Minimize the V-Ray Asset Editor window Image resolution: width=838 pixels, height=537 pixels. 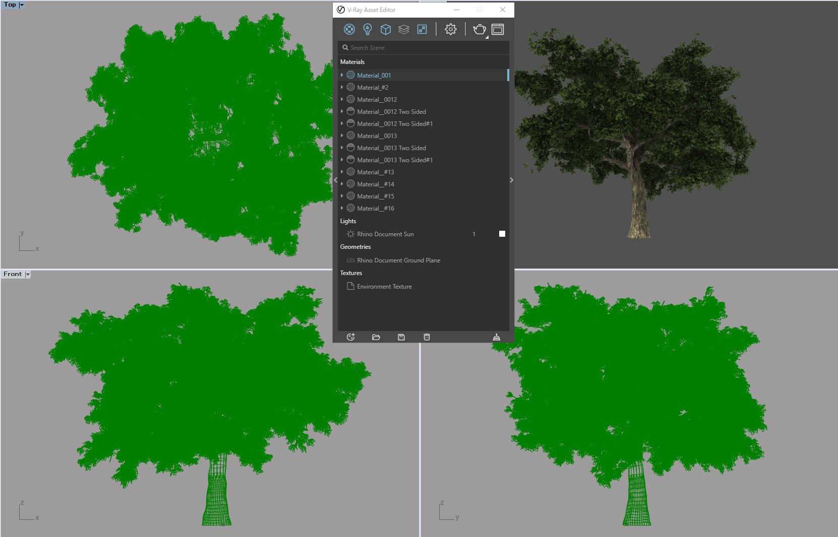pos(457,10)
